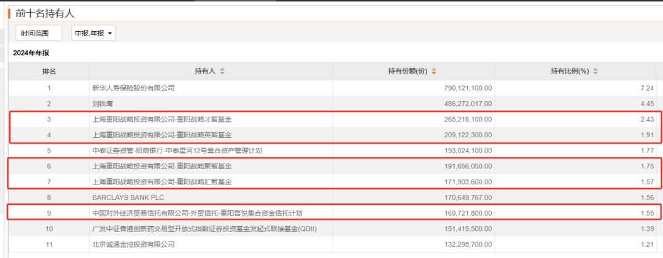Click holding ratio 1.56
The height and width of the screenshot is (258, 663).
648,197
